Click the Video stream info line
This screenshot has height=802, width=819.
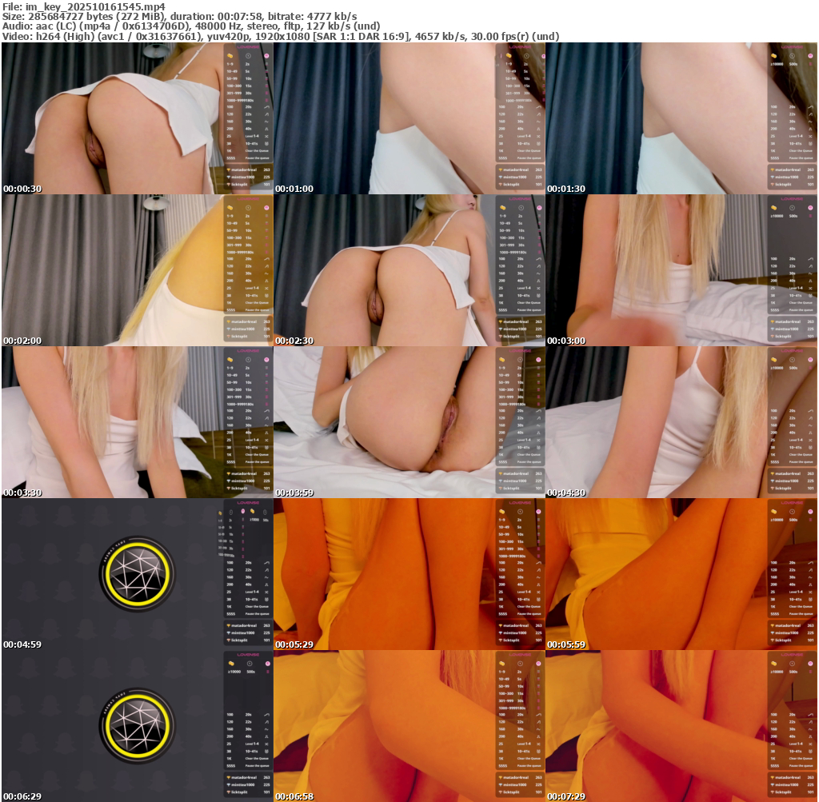tap(280, 36)
